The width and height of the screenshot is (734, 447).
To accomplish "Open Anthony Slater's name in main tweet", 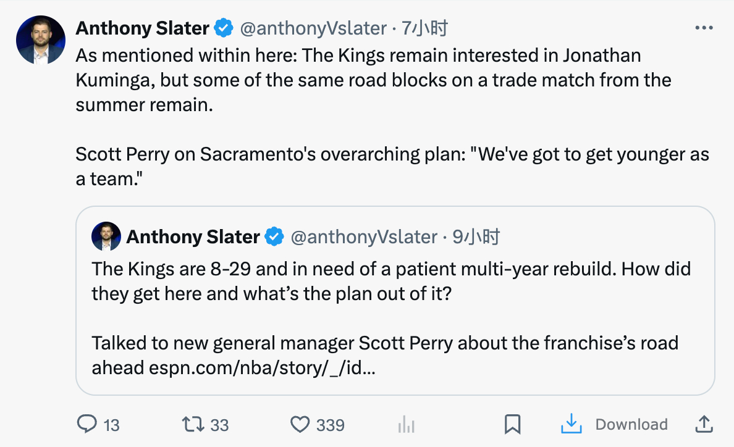I will pos(142,28).
